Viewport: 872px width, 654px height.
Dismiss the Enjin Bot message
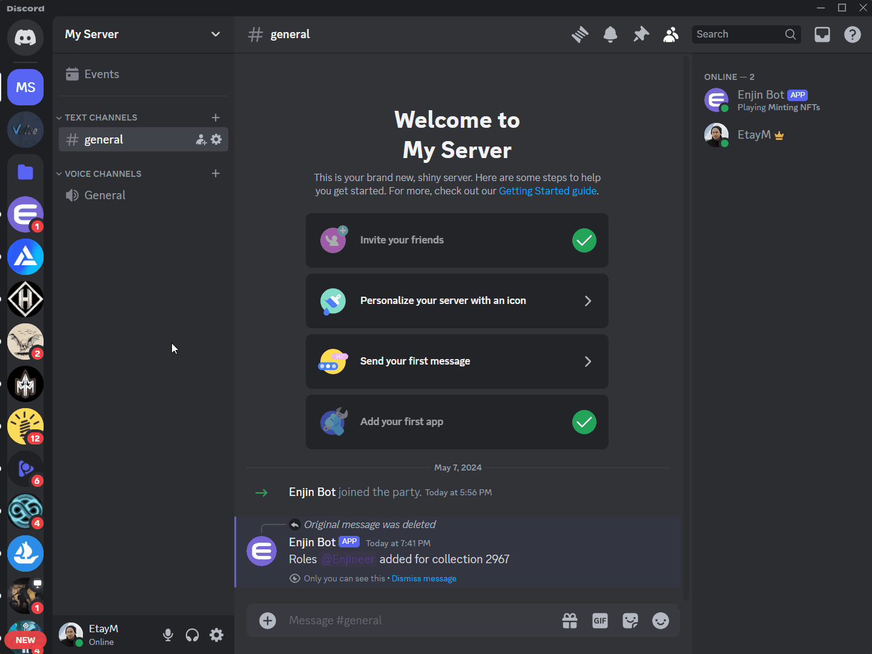(x=424, y=578)
